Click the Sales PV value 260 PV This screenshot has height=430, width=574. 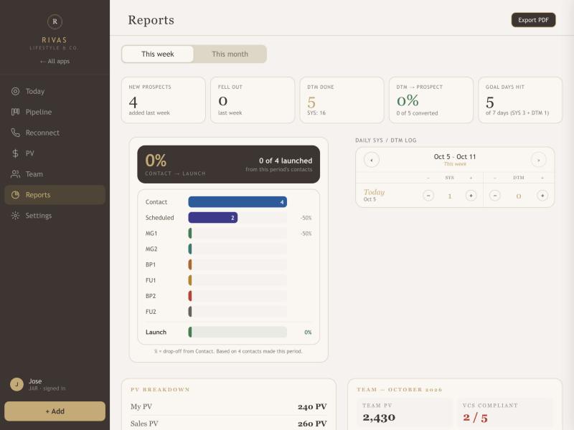pyautogui.click(x=312, y=424)
